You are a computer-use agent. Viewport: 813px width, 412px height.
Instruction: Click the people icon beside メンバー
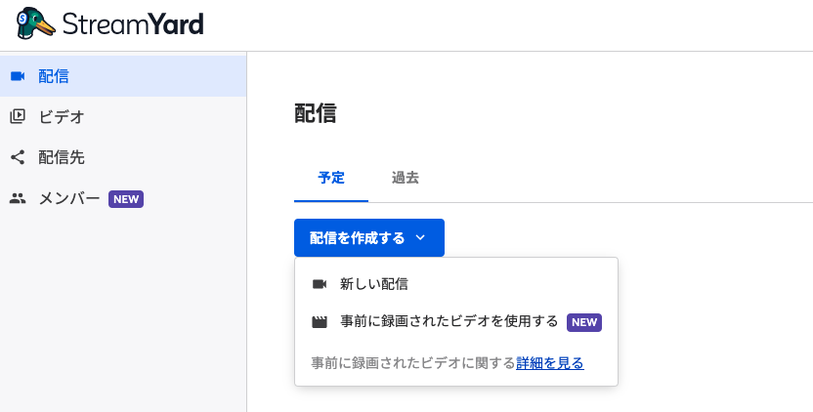[18, 198]
